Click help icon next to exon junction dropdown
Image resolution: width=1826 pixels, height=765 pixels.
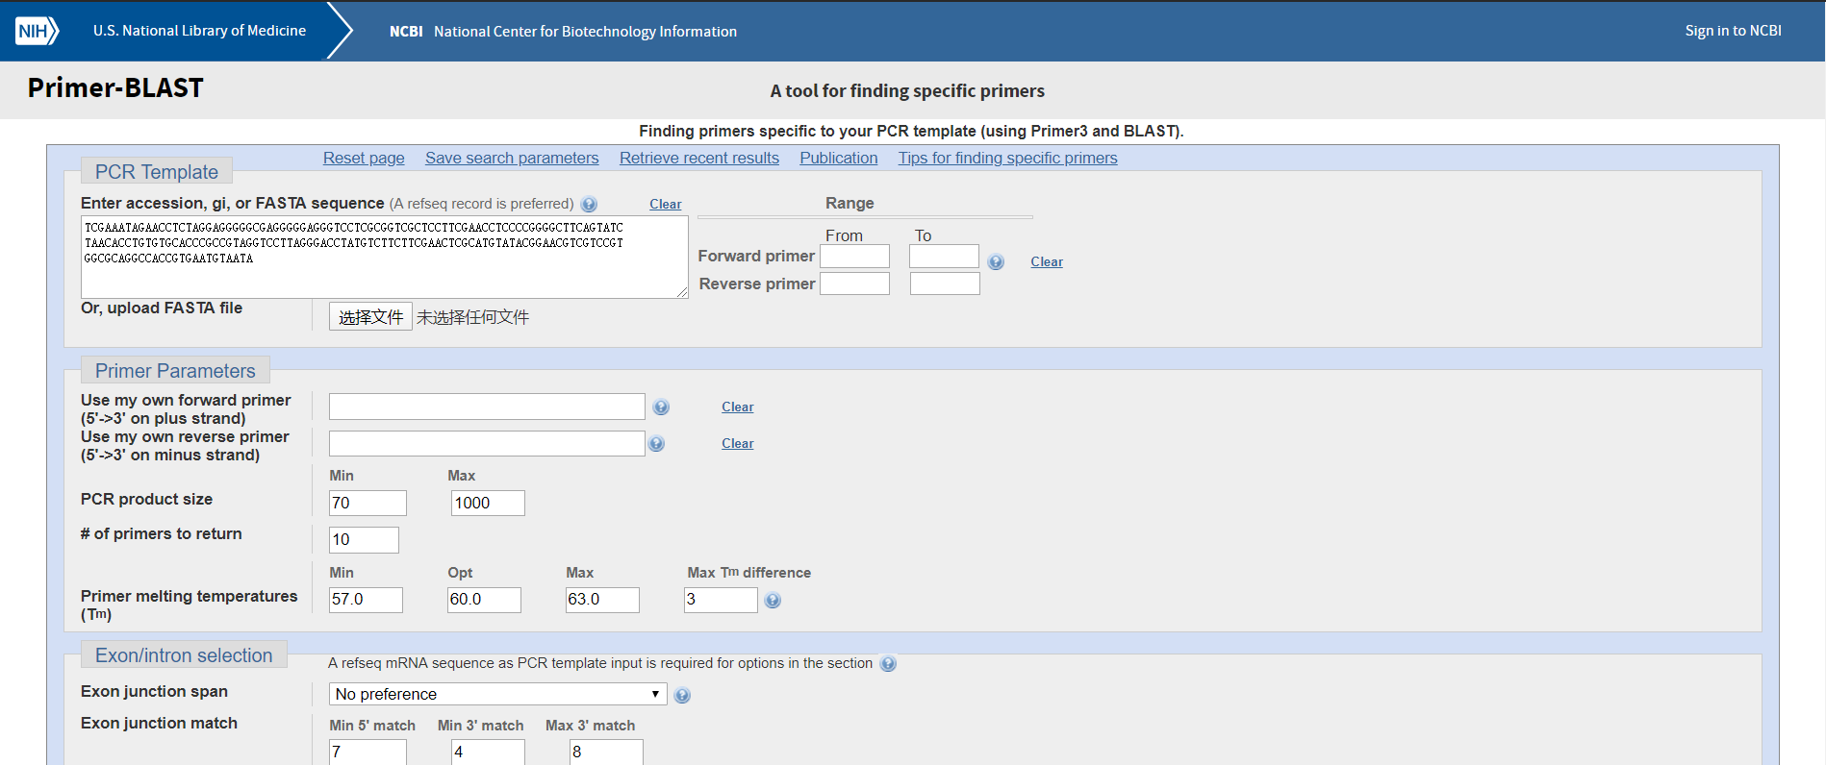tap(682, 695)
